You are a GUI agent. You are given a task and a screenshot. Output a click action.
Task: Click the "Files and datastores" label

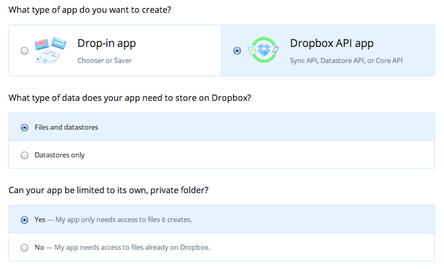(x=66, y=127)
